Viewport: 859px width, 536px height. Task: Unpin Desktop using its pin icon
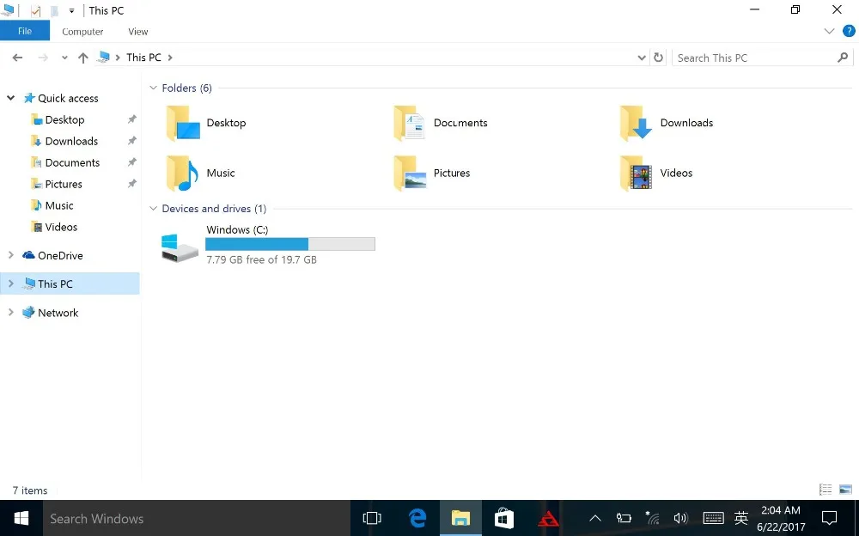click(x=132, y=119)
